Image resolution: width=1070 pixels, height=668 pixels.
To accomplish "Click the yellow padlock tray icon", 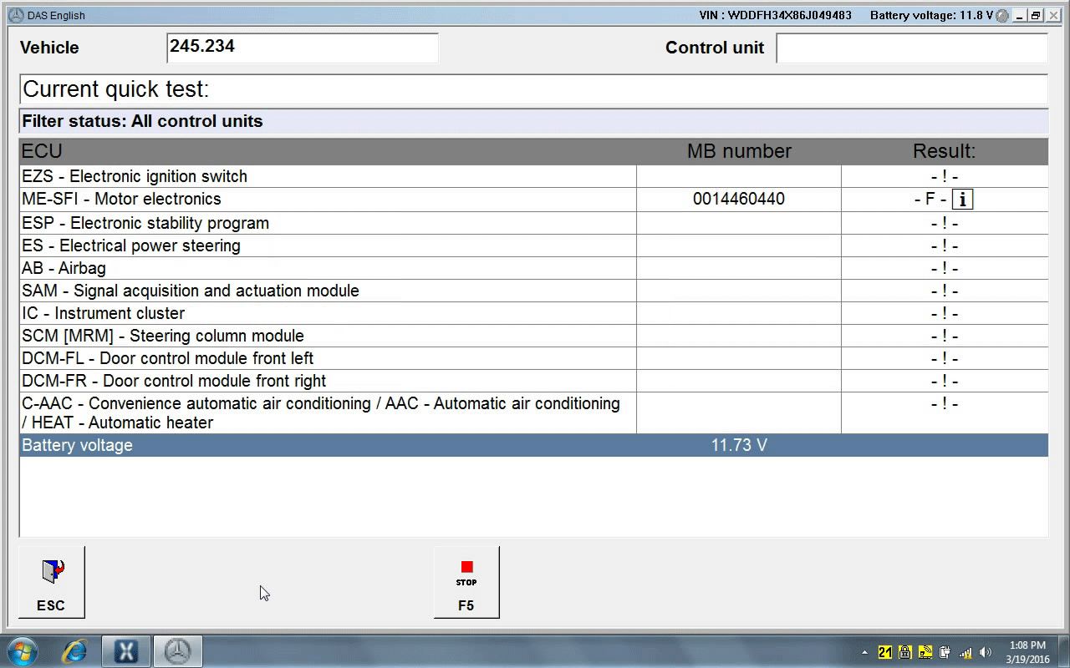I will 905,652.
